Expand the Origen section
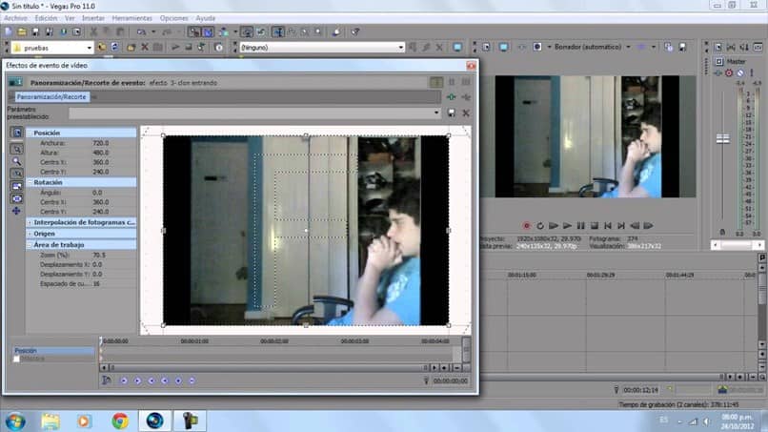The height and width of the screenshot is (432, 768). (x=30, y=234)
